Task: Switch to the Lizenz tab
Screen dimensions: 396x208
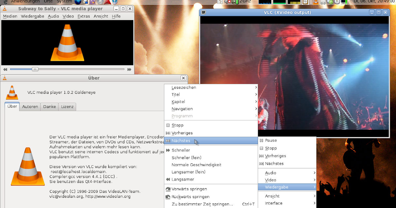Action: click(67, 107)
